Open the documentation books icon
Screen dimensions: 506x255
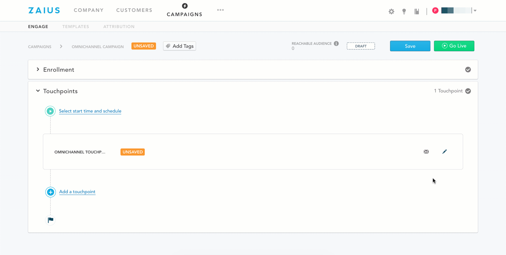[x=417, y=11]
